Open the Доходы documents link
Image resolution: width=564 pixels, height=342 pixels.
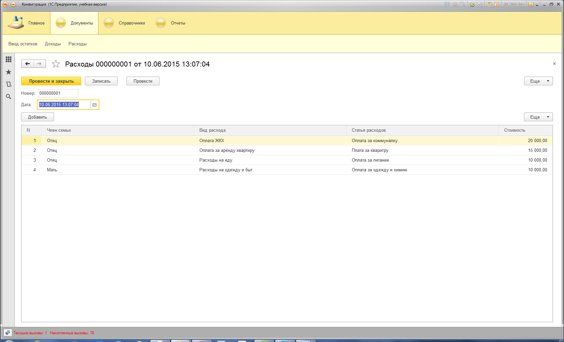(53, 44)
